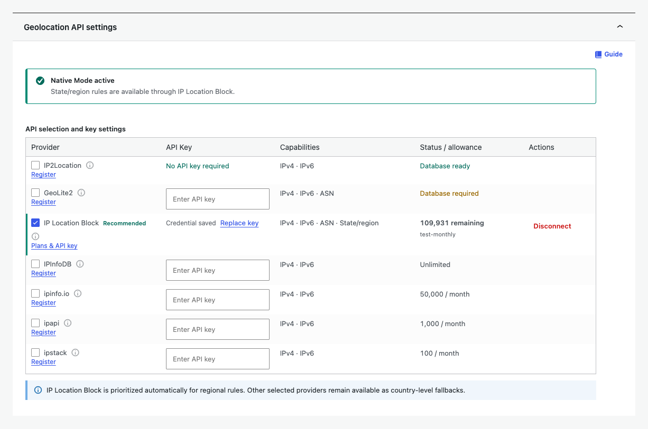Click the info icon next to ipinfo.io
The height and width of the screenshot is (429, 648).
pos(78,293)
